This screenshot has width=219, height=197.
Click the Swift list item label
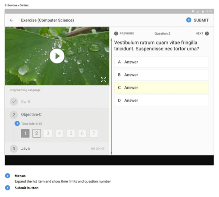(26, 102)
